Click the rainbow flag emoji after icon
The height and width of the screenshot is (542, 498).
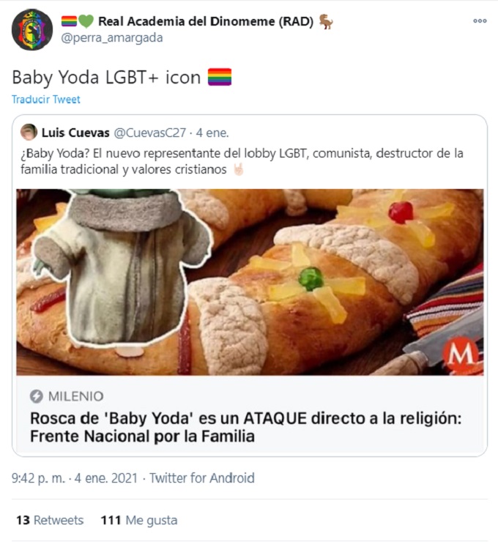pos(220,77)
